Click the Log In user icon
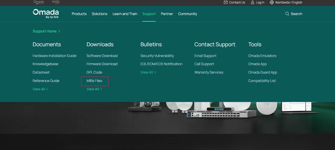 [x=252, y=2]
